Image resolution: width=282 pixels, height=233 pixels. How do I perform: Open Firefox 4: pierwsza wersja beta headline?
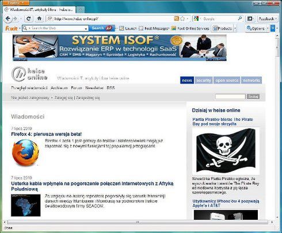tap(46, 134)
